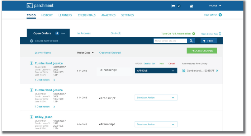Click the magnifier search button
Viewport: 251px width, 136px height.
click(x=191, y=41)
